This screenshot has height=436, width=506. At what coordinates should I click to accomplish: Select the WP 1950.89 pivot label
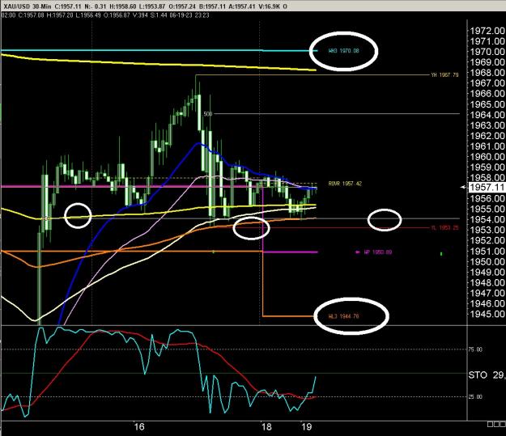pyautogui.click(x=378, y=252)
